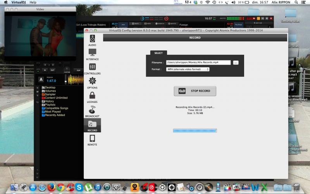
Task: Decrease loop length with left arrow
Action: click(x=45, y=65)
